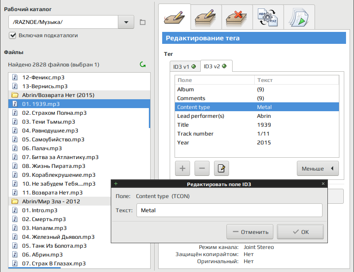The width and height of the screenshot is (354, 272).
Task: Click the Текст input field containing Metal
Action: (x=230, y=210)
